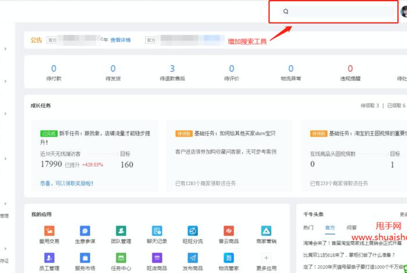Viewport: 407px width, 273px height.
Task: Click the 千牛头条 section heading
Action: click(x=313, y=214)
